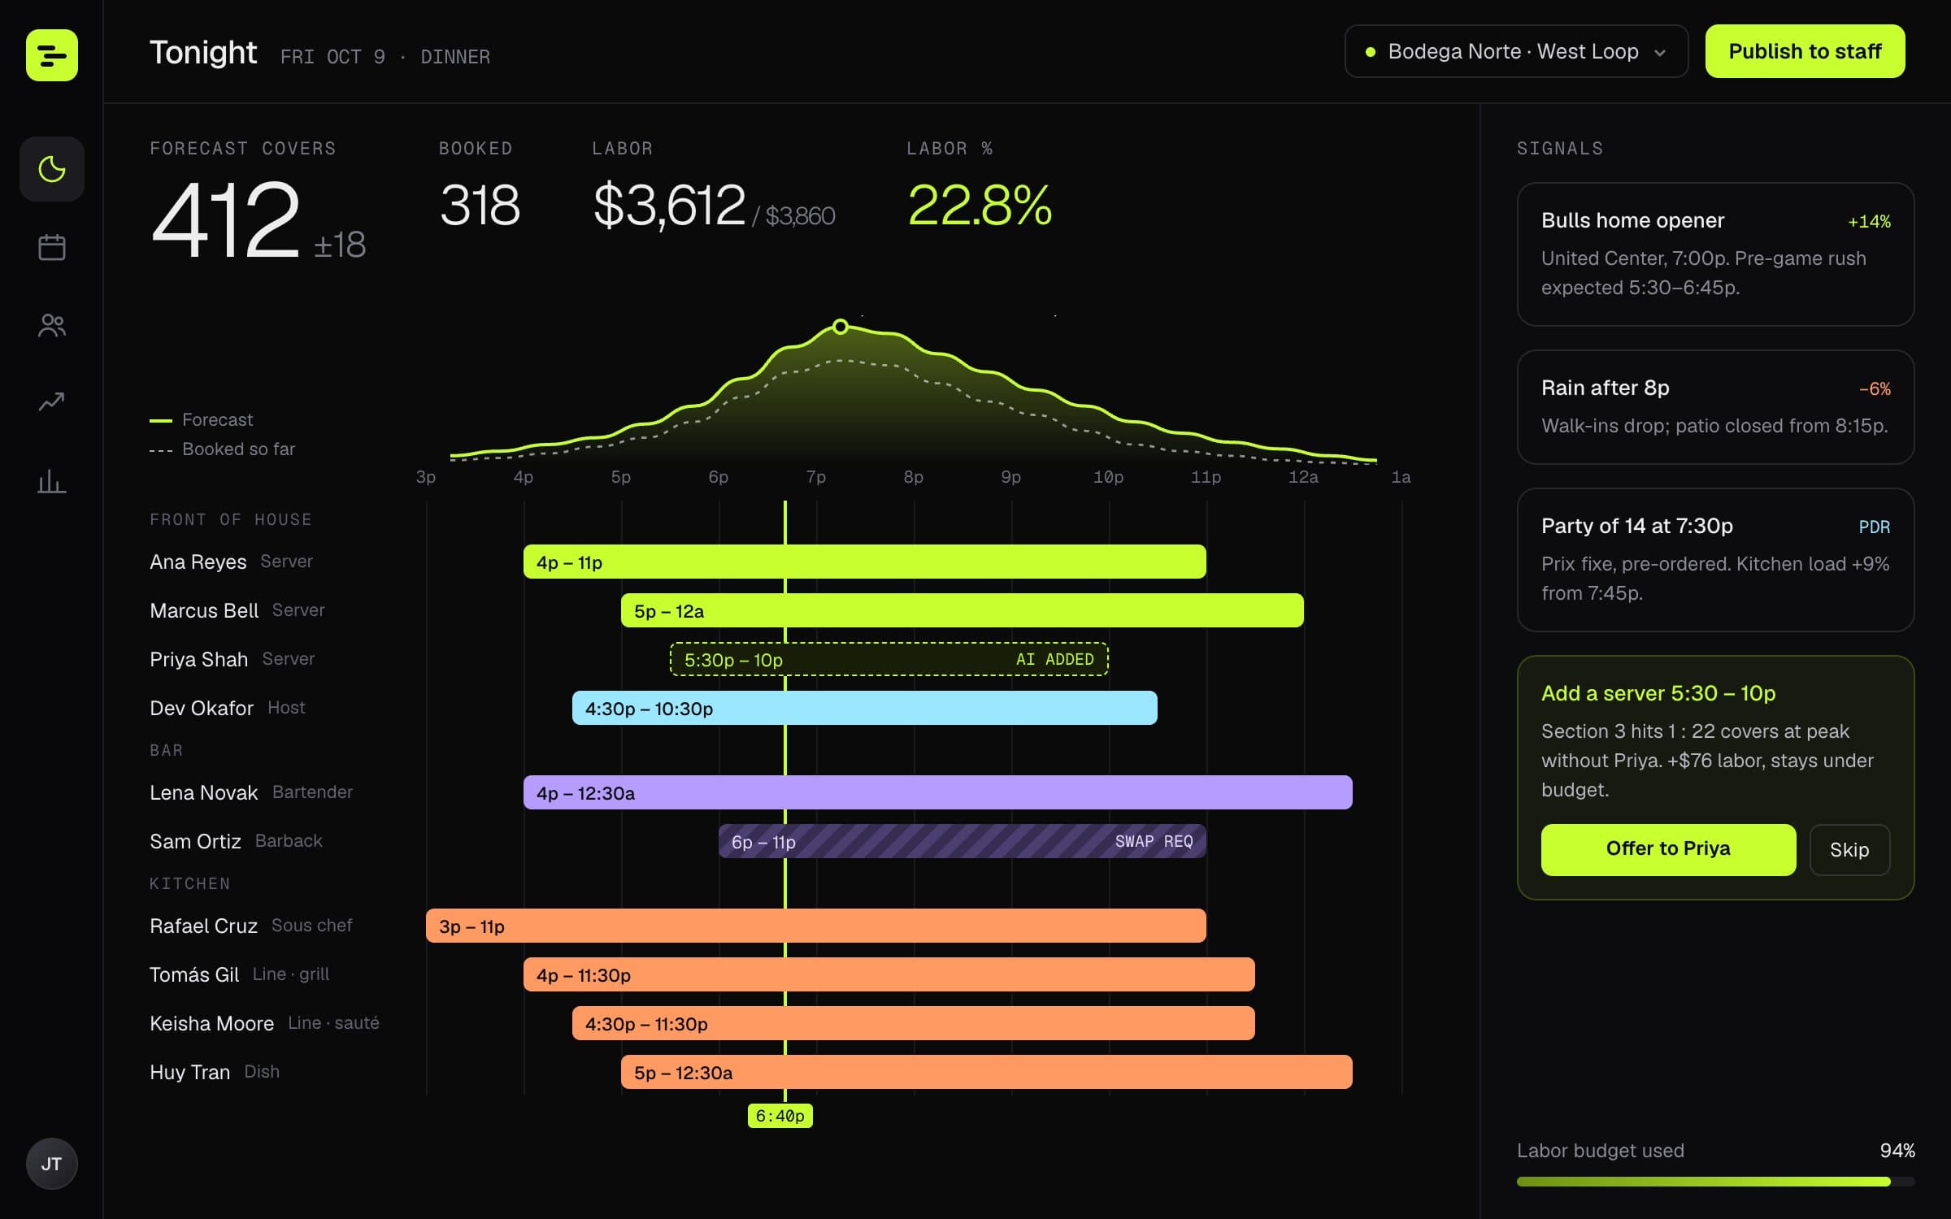Click the 22.8% labor percent value
The height and width of the screenshot is (1219, 1951).
980,205
